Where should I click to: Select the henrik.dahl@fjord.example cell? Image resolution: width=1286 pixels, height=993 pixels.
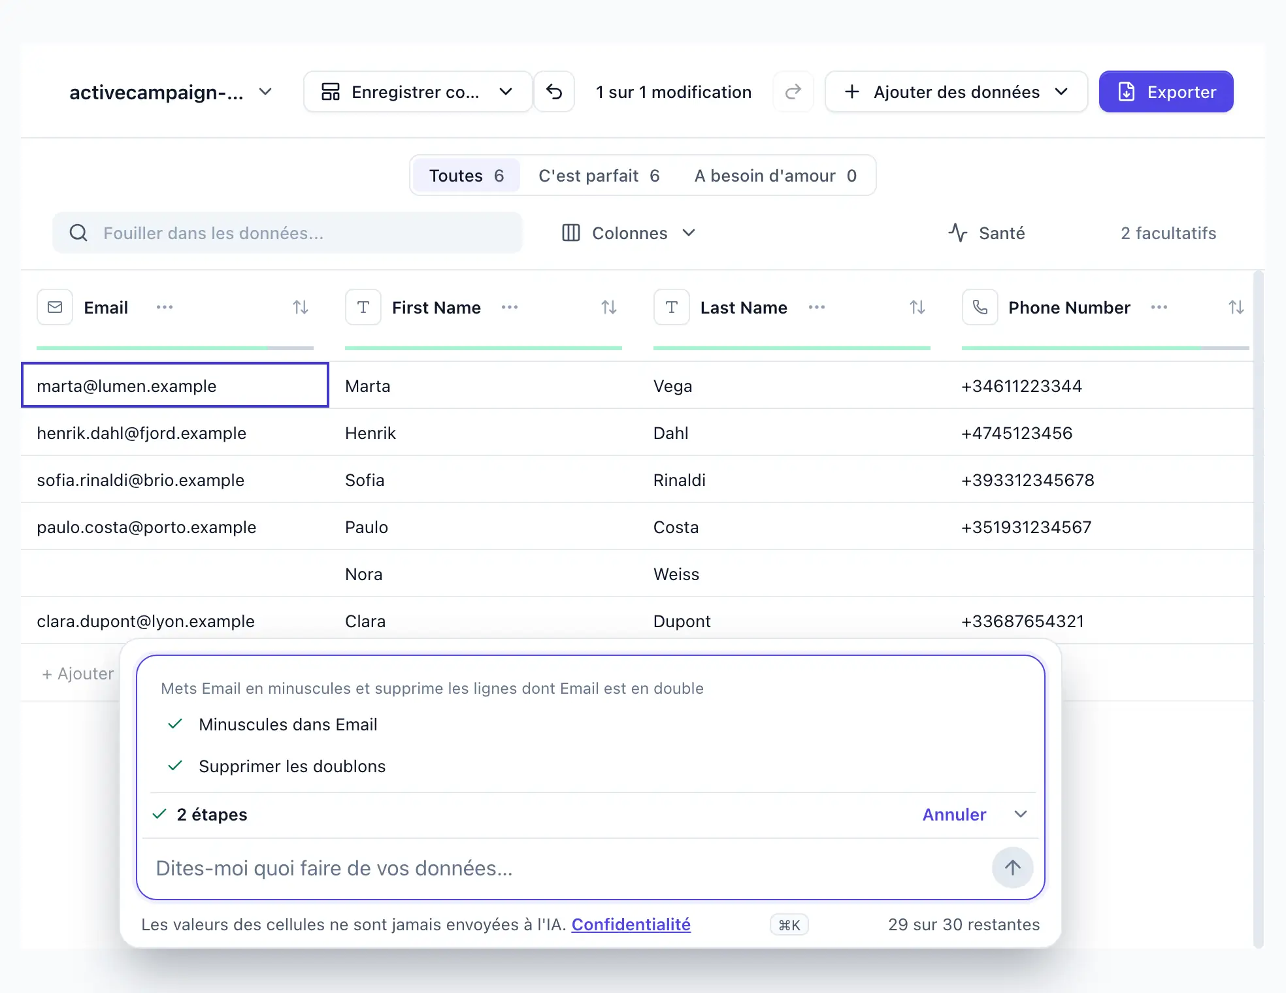[x=174, y=432]
